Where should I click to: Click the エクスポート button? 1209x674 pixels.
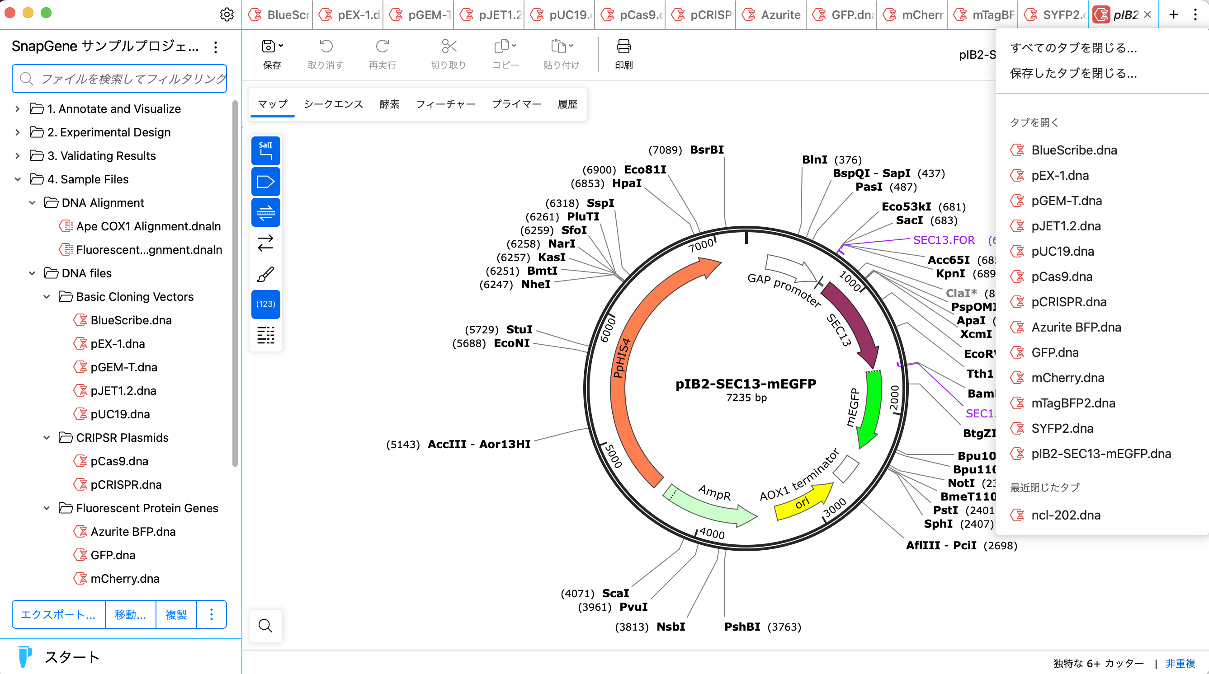[x=58, y=614]
